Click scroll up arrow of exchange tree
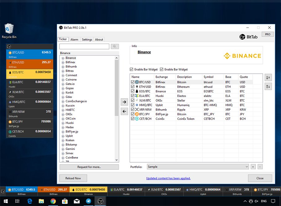The image size is (281, 206). [x=116, y=58]
